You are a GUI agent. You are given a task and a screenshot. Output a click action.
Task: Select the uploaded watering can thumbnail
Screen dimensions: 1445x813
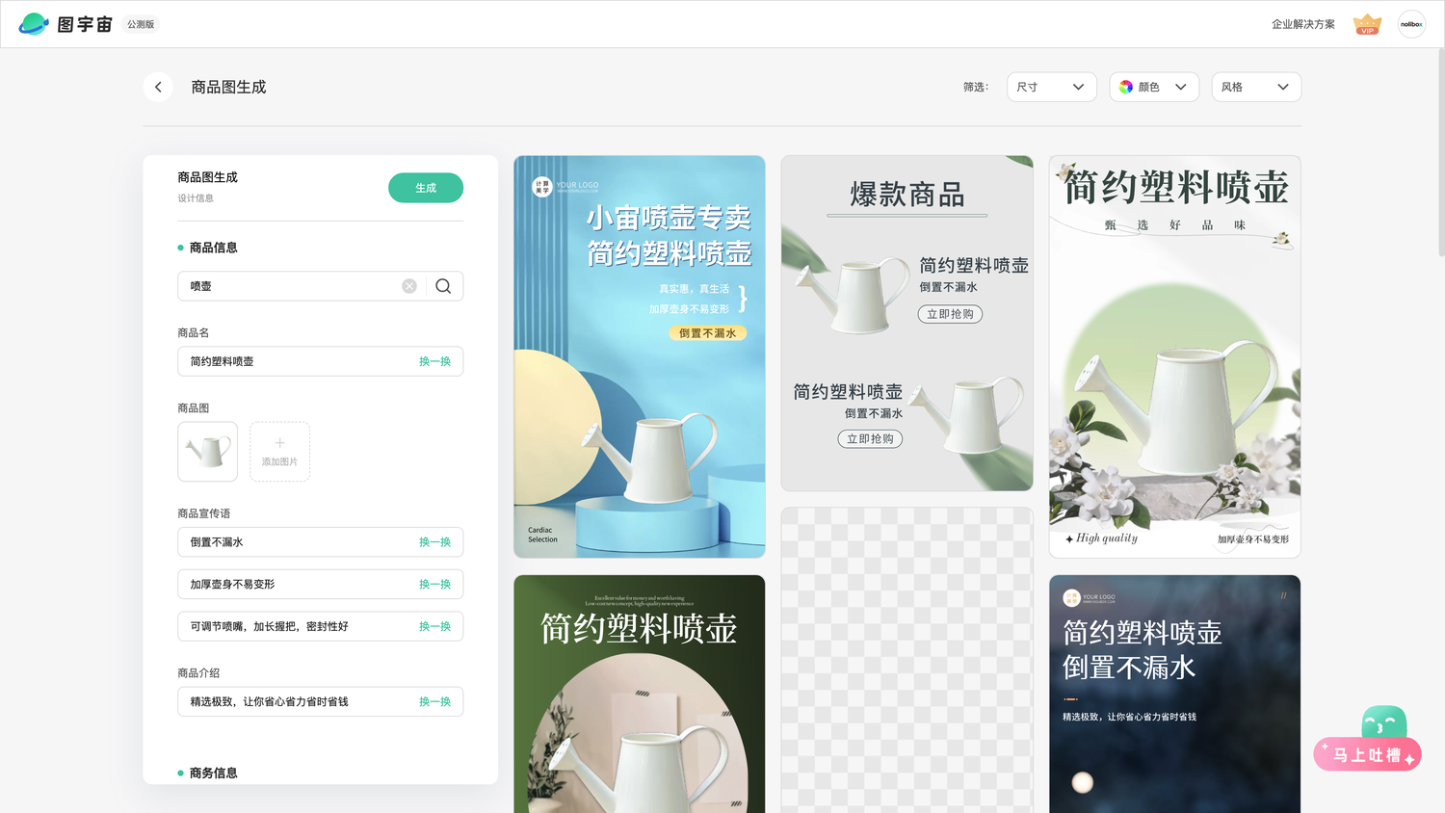coord(207,452)
